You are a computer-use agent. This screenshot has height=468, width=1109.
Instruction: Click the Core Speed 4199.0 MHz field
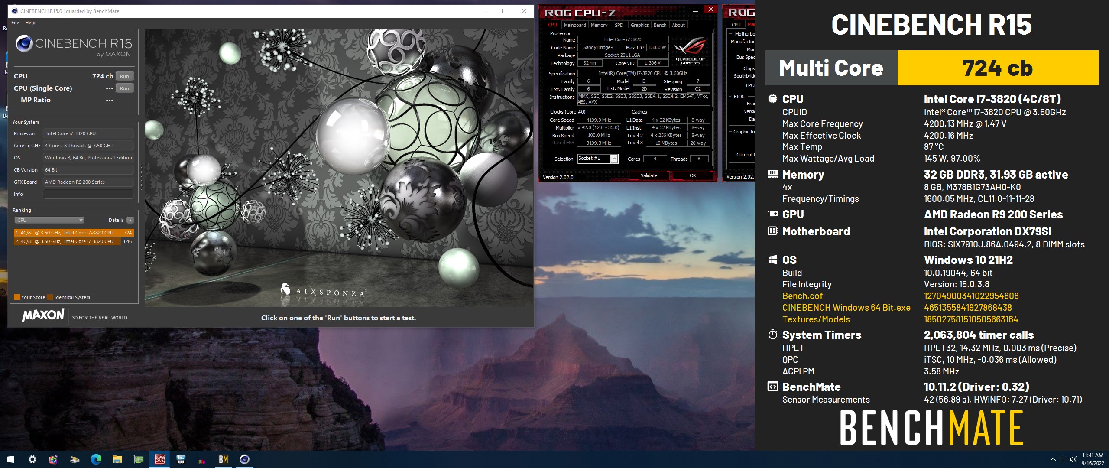599,120
